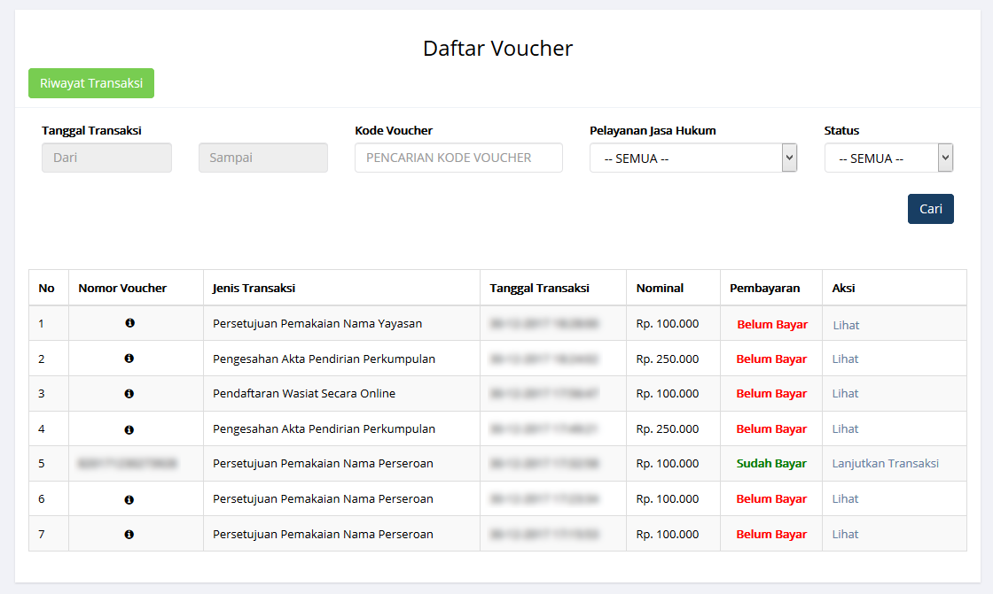993x594 pixels.
Task: Click the info icon in voucher row 2
Action: 129,359
